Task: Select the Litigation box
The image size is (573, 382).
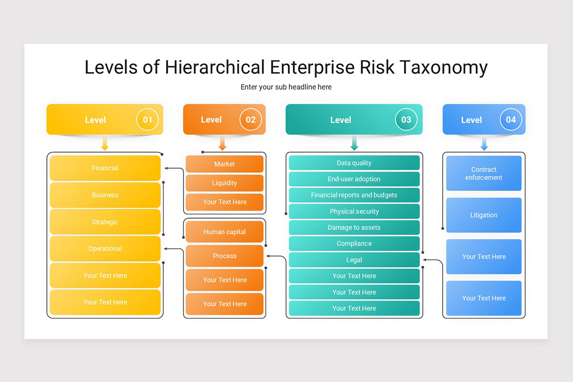Action: coord(484,215)
